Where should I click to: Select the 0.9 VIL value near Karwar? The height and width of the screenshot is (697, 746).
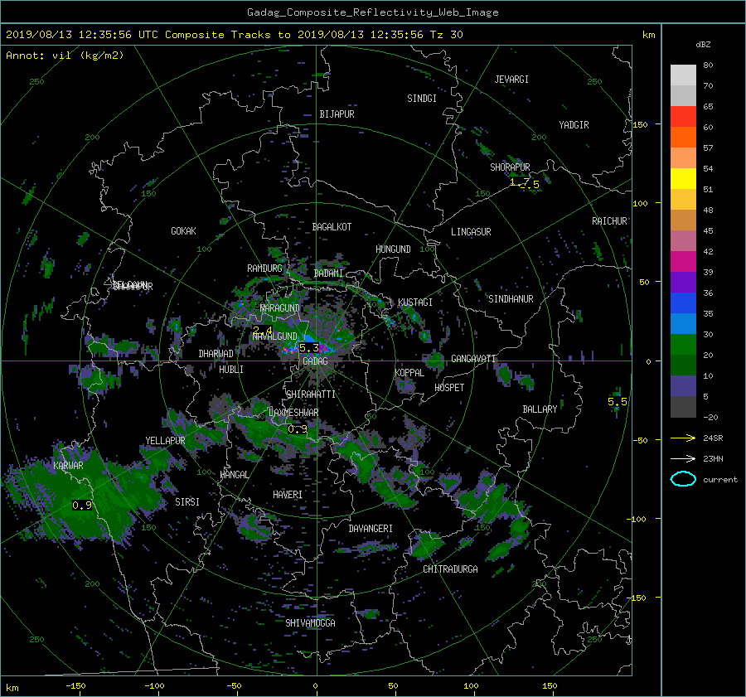(82, 506)
